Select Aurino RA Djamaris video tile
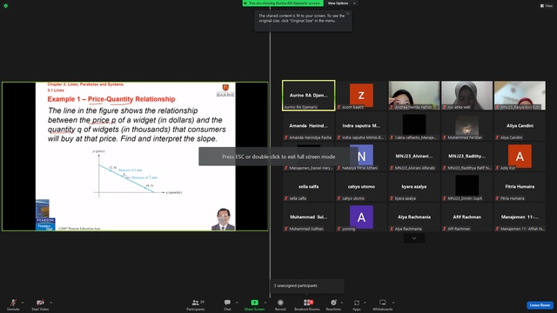 click(x=308, y=96)
